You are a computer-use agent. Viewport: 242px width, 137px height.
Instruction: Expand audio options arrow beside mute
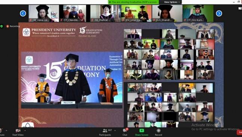coord(6,131)
